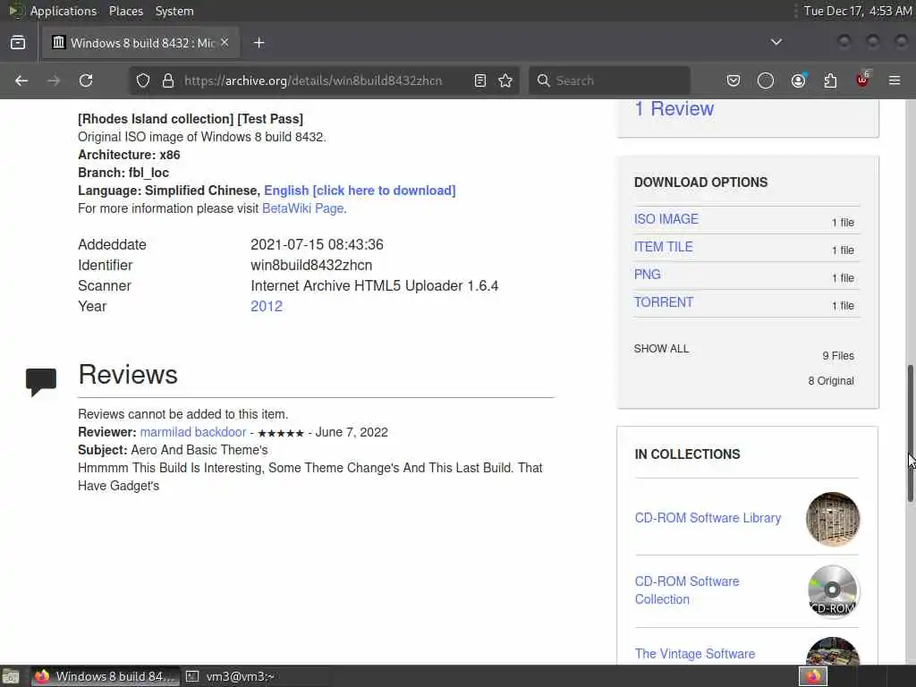Screen dimensions: 916x687
Task: Open the Places menu
Action: (x=125, y=11)
